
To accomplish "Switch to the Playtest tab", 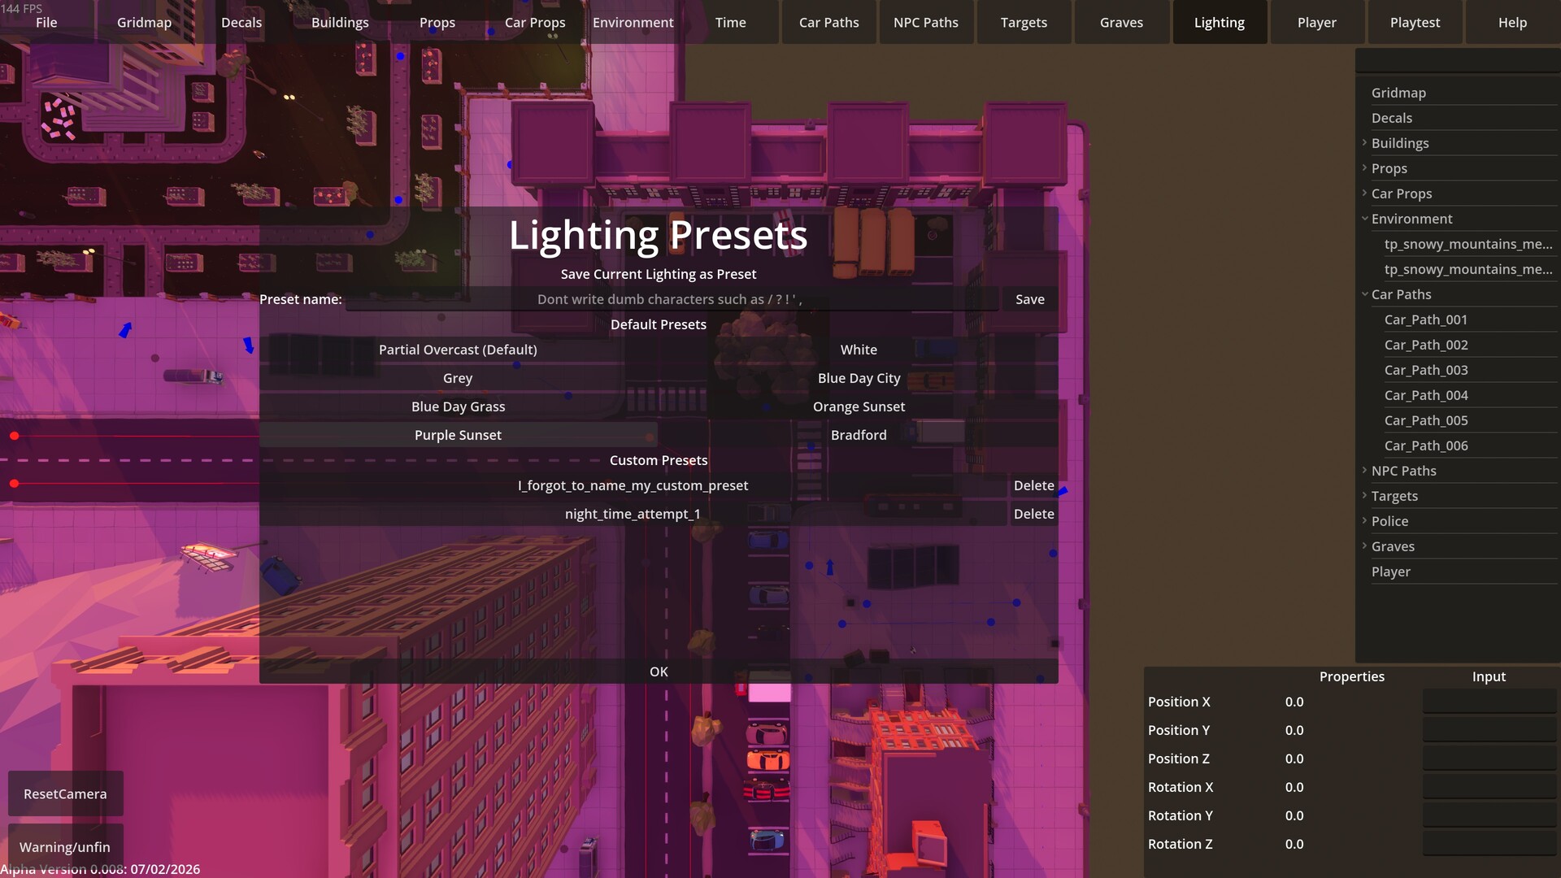I will coord(1415,22).
